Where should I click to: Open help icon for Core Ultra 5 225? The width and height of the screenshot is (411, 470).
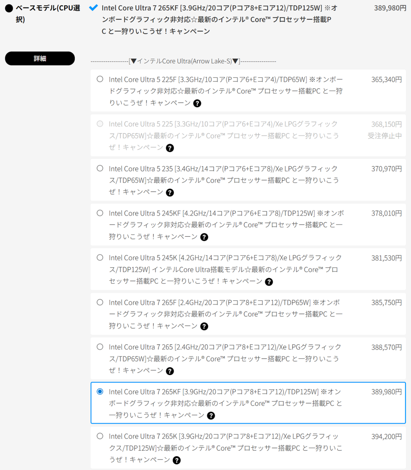click(x=169, y=148)
